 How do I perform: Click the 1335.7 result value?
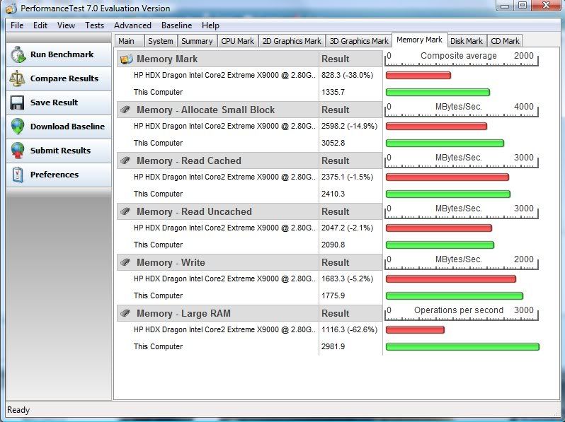(x=333, y=92)
